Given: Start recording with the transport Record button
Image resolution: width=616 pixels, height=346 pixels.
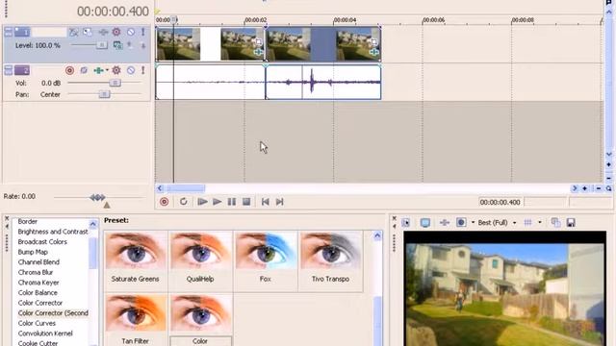Looking at the screenshot, I should tap(165, 202).
